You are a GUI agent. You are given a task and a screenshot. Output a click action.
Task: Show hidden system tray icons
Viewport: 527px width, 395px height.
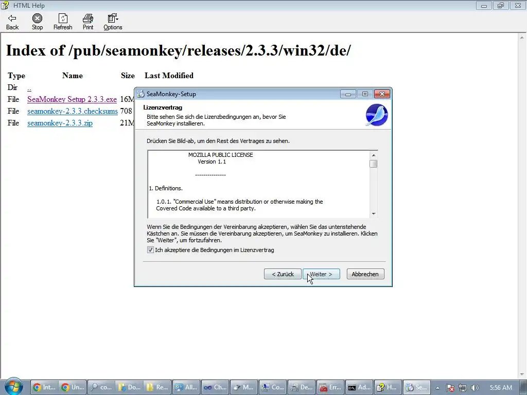pos(437,388)
